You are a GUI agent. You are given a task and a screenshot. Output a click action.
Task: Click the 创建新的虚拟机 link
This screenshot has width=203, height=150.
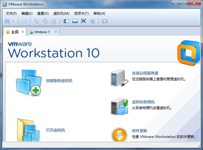59,81
